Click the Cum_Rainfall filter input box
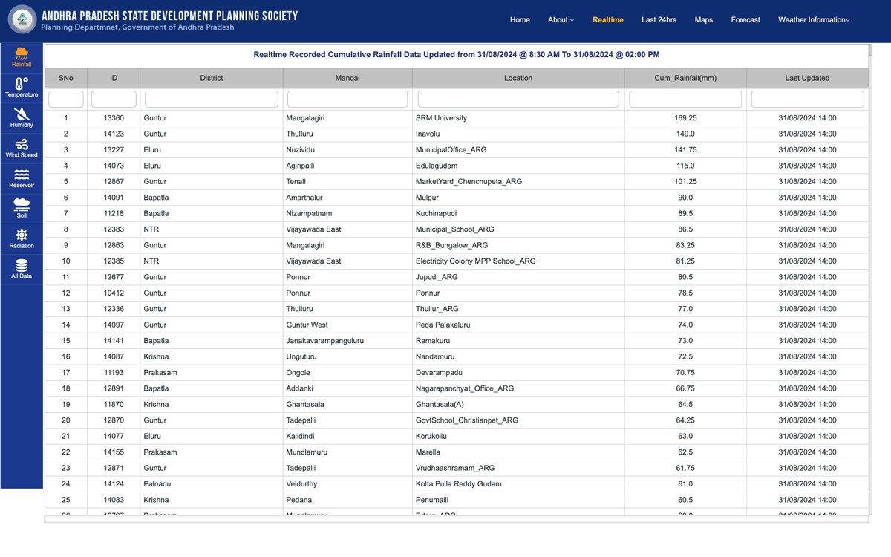 click(x=685, y=100)
